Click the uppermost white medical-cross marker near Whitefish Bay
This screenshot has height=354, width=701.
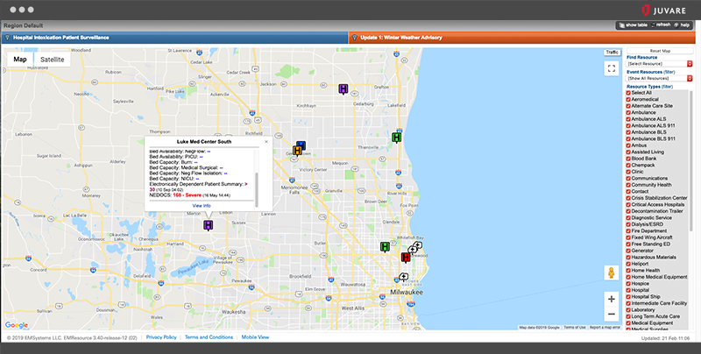(418, 245)
